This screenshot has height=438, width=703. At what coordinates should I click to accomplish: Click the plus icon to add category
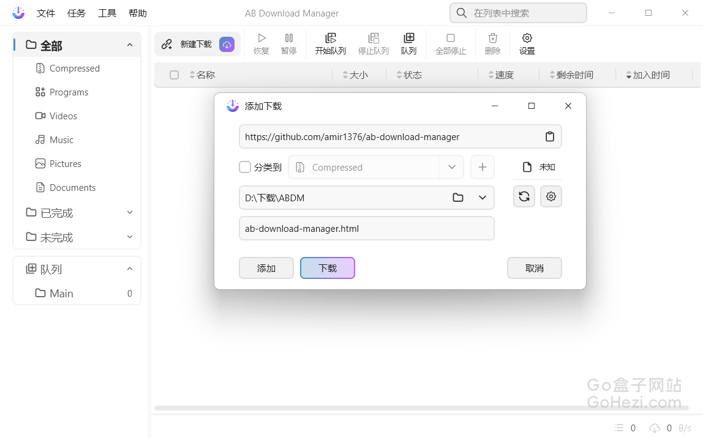[483, 167]
